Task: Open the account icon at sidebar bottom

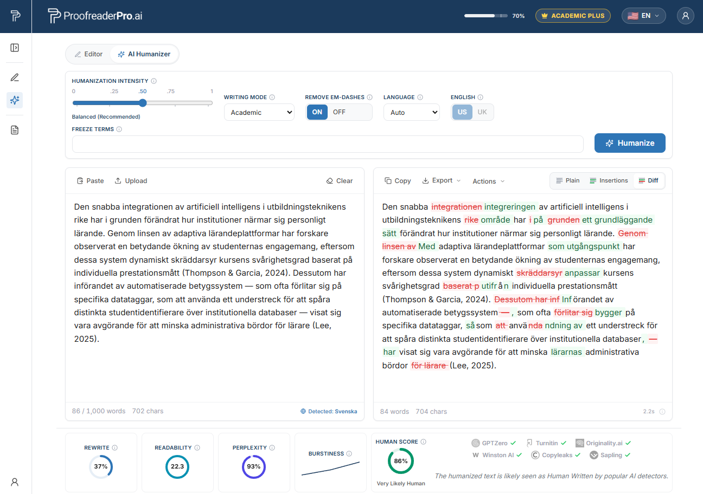Action: click(x=15, y=482)
